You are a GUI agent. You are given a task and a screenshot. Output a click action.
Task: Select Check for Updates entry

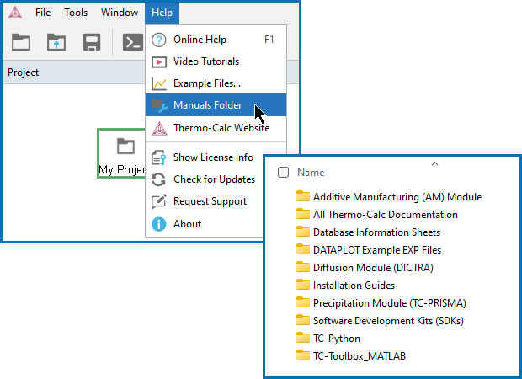[214, 179]
